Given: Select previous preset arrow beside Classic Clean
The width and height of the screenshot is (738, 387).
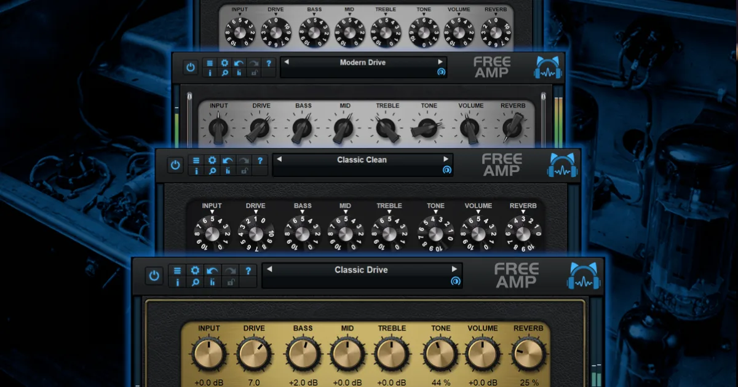Looking at the screenshot, I should 279,159.
